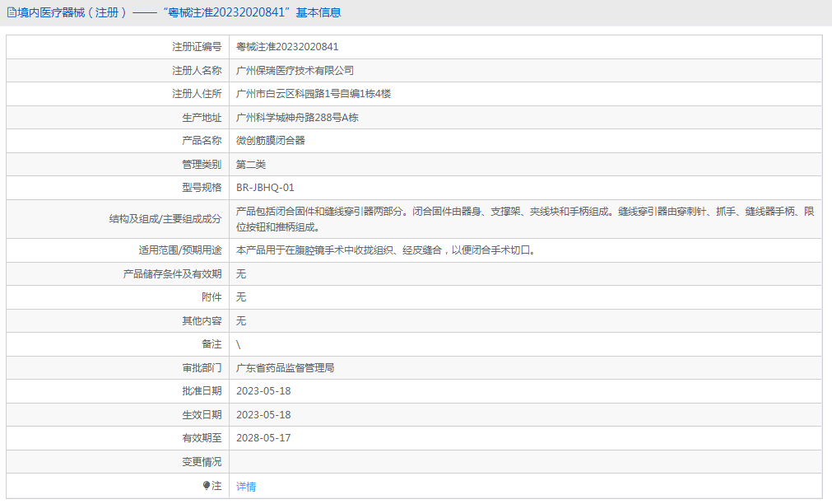Click the 产品储存条件及有效期 label
The height and width of the screenshot is (504, 832).
[x=173, y=274]
